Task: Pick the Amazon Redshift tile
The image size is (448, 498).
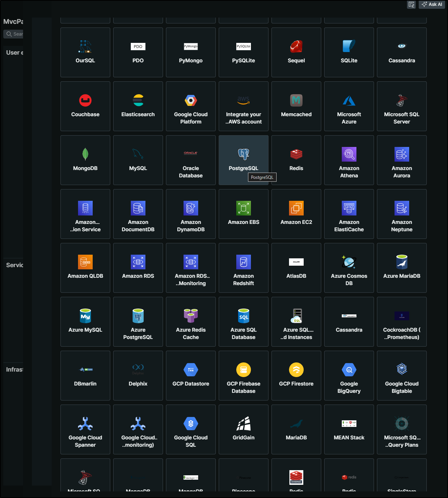Action: point(244,268)
